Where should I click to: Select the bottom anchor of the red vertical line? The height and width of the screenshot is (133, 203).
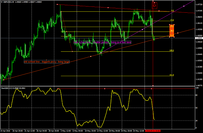[153, 86]
